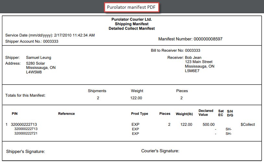The height and width of the screenshot is (162, 264).
Task: Click the Shipping Manifest title line
Action: click(x=131, y=24)
